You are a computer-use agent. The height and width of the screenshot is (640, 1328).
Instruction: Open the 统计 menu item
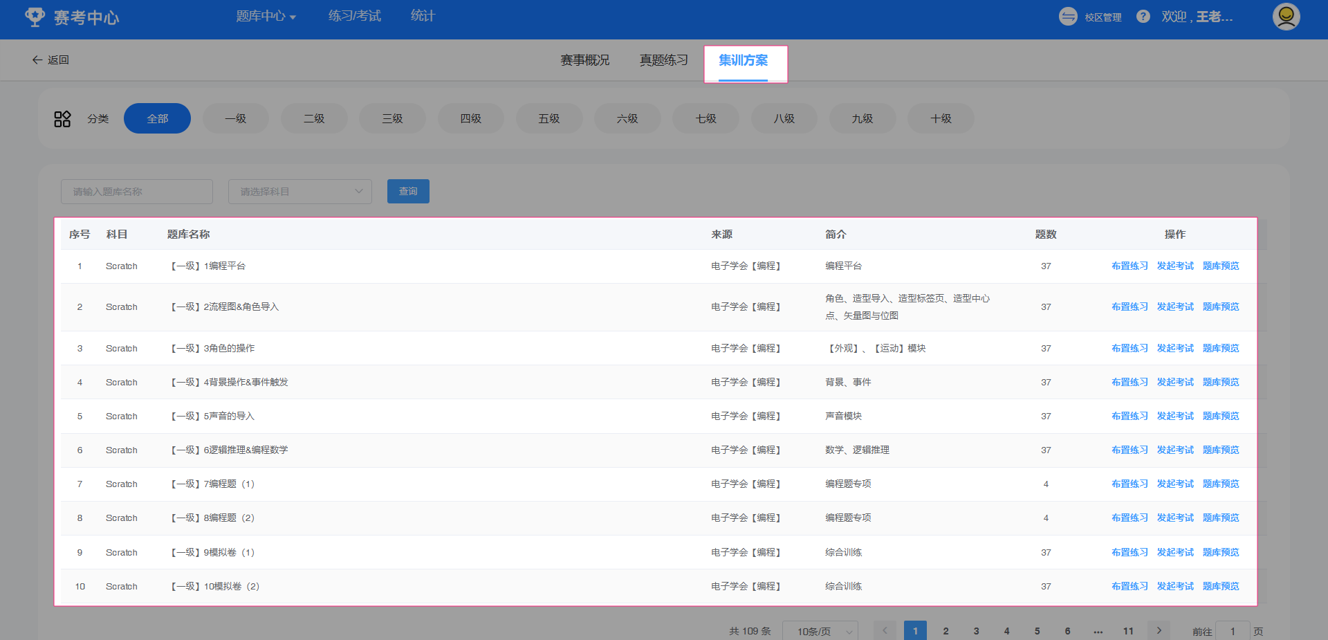coord(423,17)
